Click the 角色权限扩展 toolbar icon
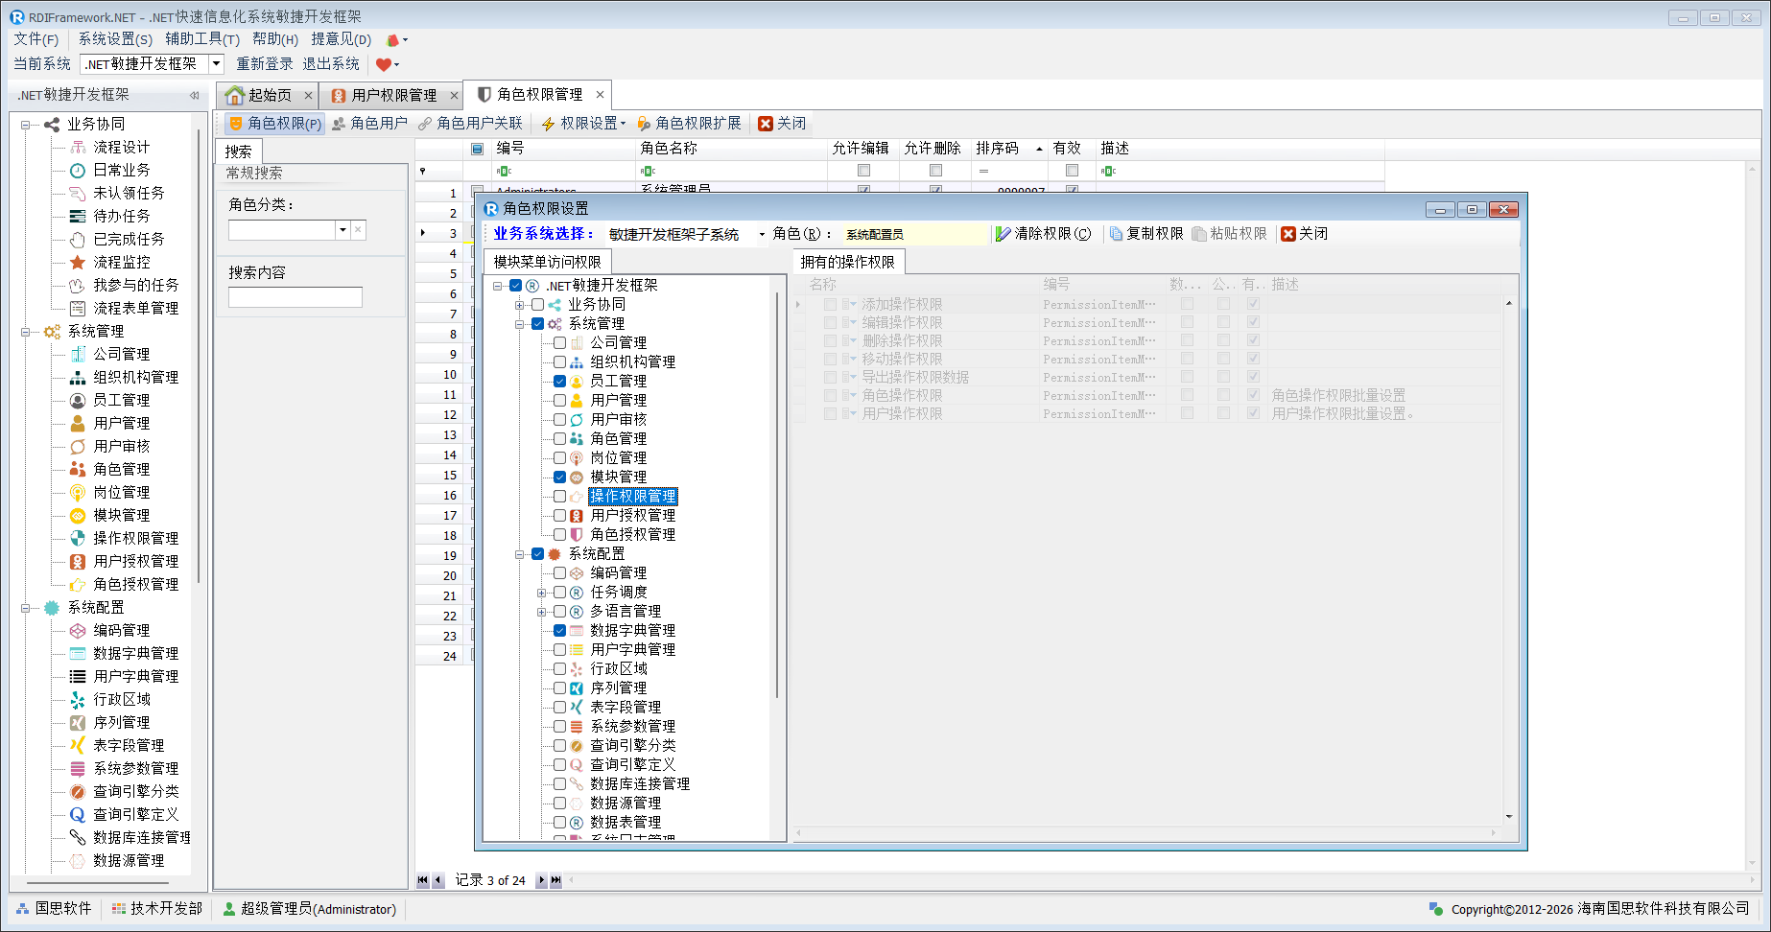Viewport: 1771px width, 932px height. coord(645,124)
